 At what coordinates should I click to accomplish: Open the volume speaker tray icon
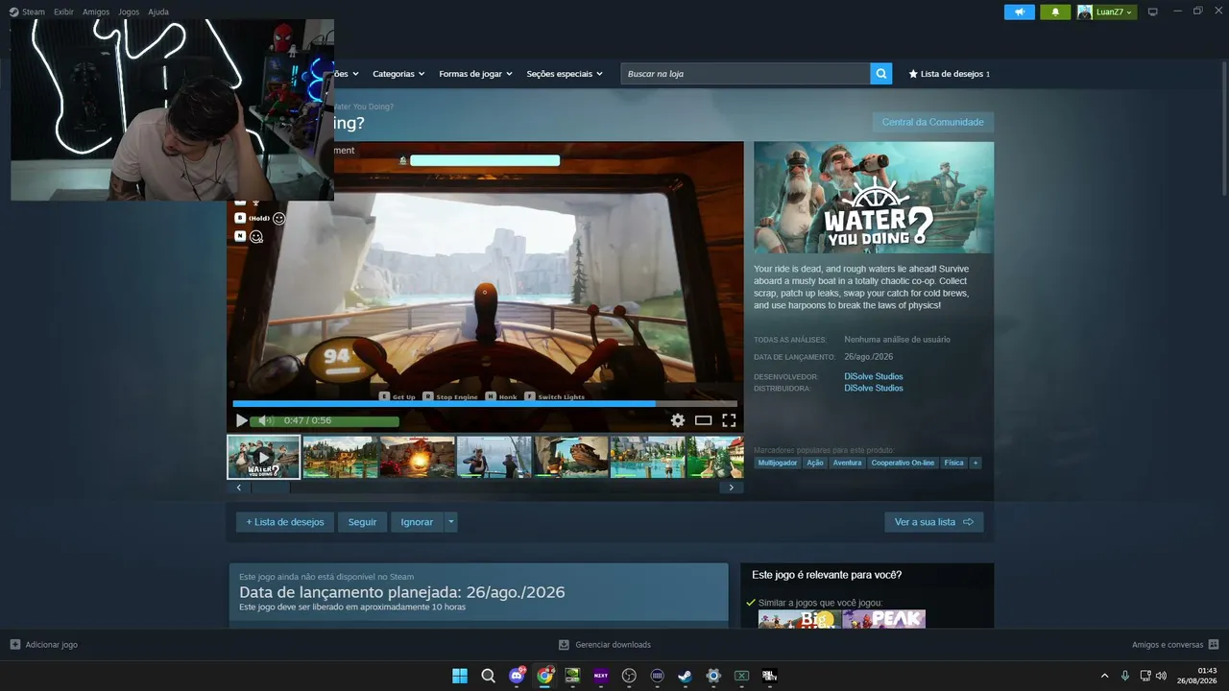tap(1161, 676)
